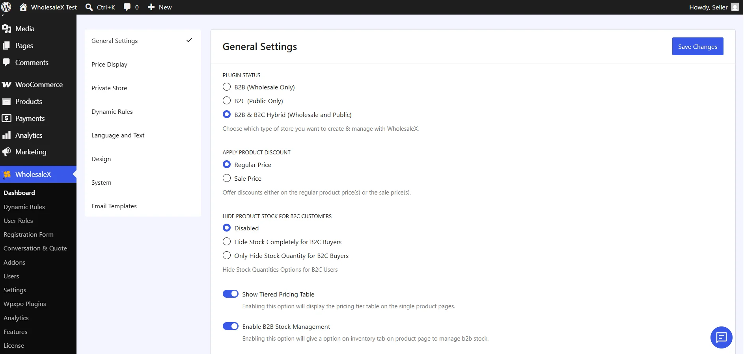Screen dimensions: 744x354
Task: Open the General Settings tab
Action: (x=143, y=41)
